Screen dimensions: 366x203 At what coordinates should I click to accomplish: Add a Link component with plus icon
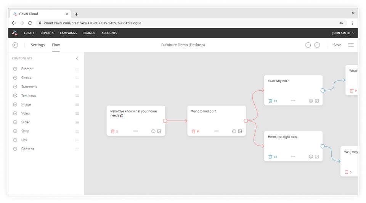(15, 140)
